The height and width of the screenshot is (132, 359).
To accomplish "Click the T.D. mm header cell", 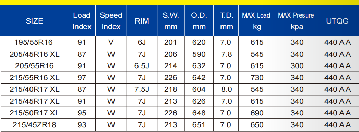I will [226, 21].
